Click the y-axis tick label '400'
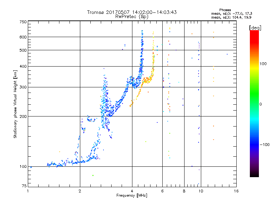Viewport: 278px width, 208px height. coord(23,66)
